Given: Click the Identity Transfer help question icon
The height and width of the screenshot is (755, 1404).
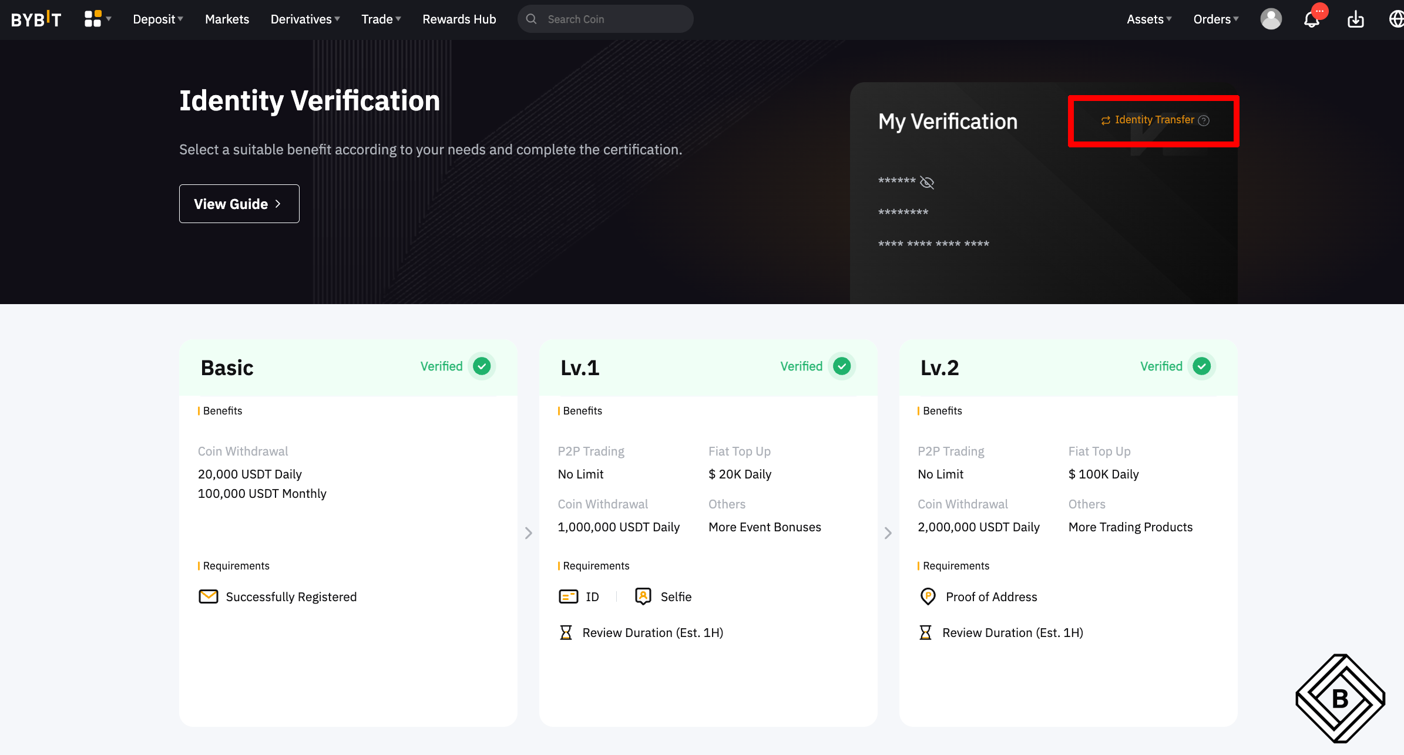Looking at the screenshot, I should [x=1204, y=120].
